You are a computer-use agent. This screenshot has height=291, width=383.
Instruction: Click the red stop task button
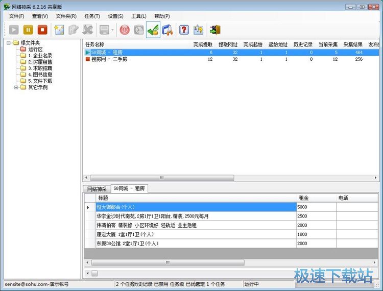point(42,30)
